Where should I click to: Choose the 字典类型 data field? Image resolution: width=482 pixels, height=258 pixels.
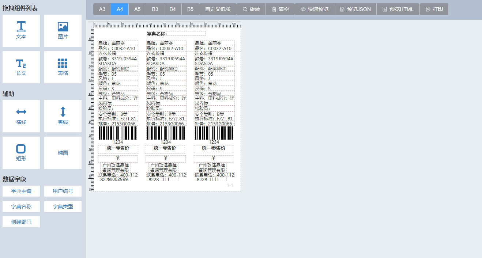click(63, 206)
